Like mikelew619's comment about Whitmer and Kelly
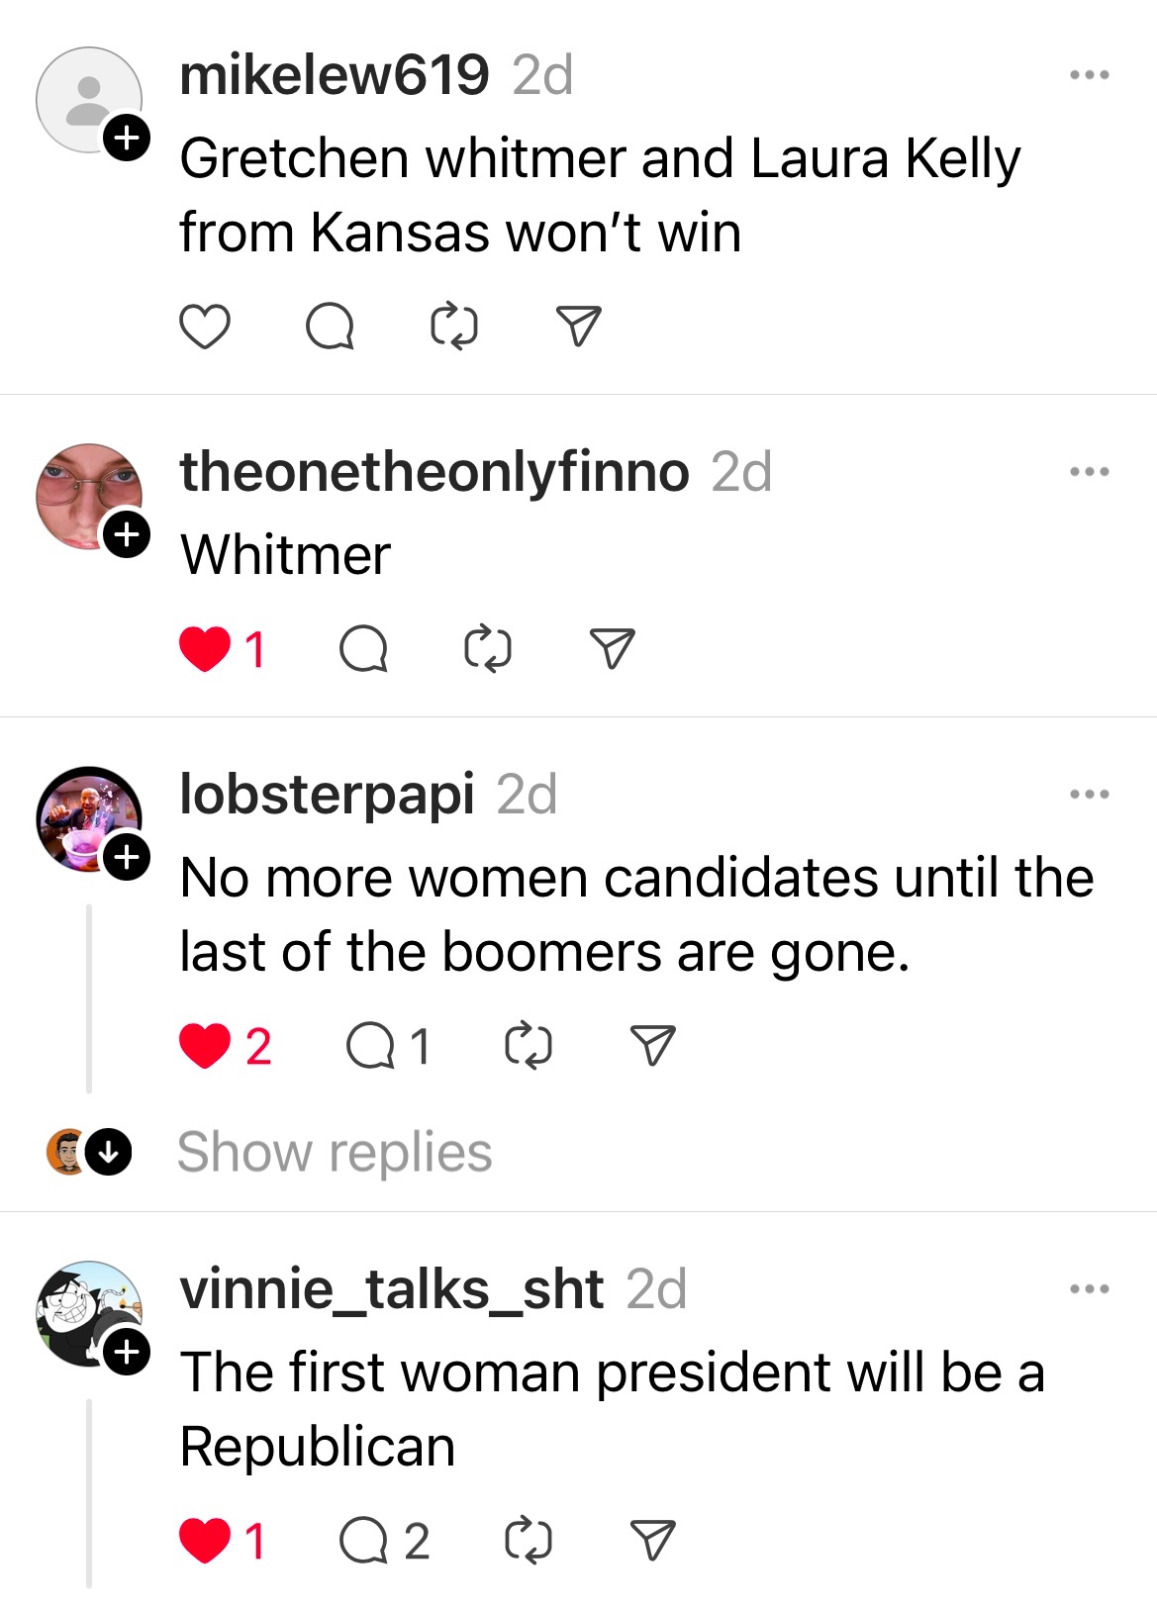 (205, 327)
